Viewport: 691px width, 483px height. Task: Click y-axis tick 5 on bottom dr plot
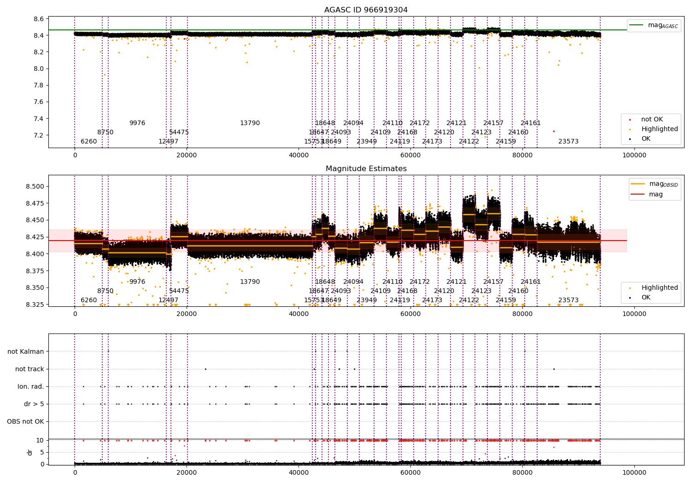pyautogui.click(x=42, y=452)
